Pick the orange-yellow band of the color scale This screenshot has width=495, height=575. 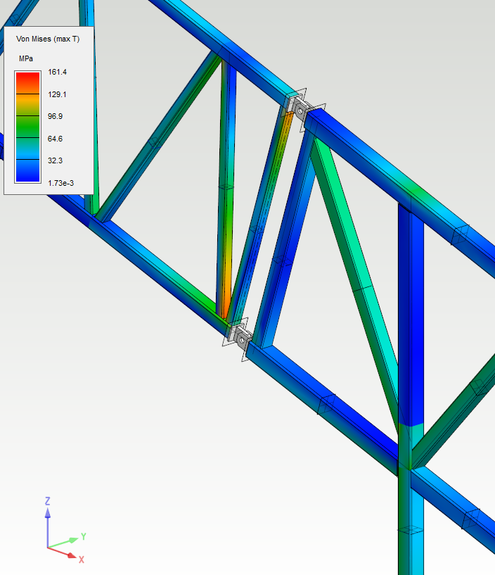click(28, 105)
